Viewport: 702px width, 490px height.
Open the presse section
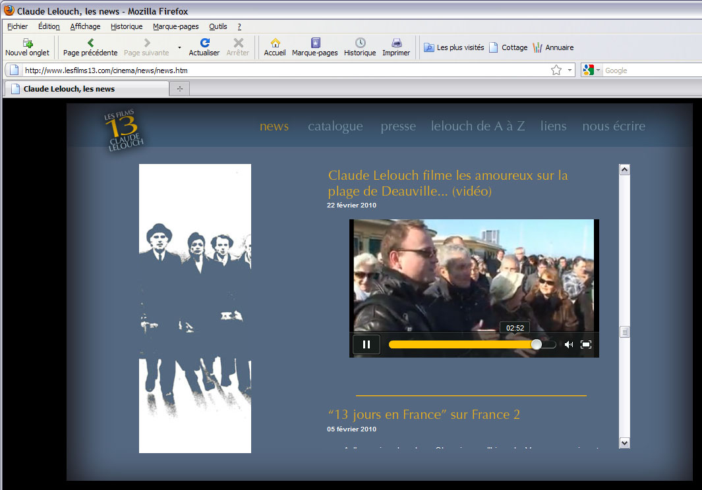[x=398, y=126]
